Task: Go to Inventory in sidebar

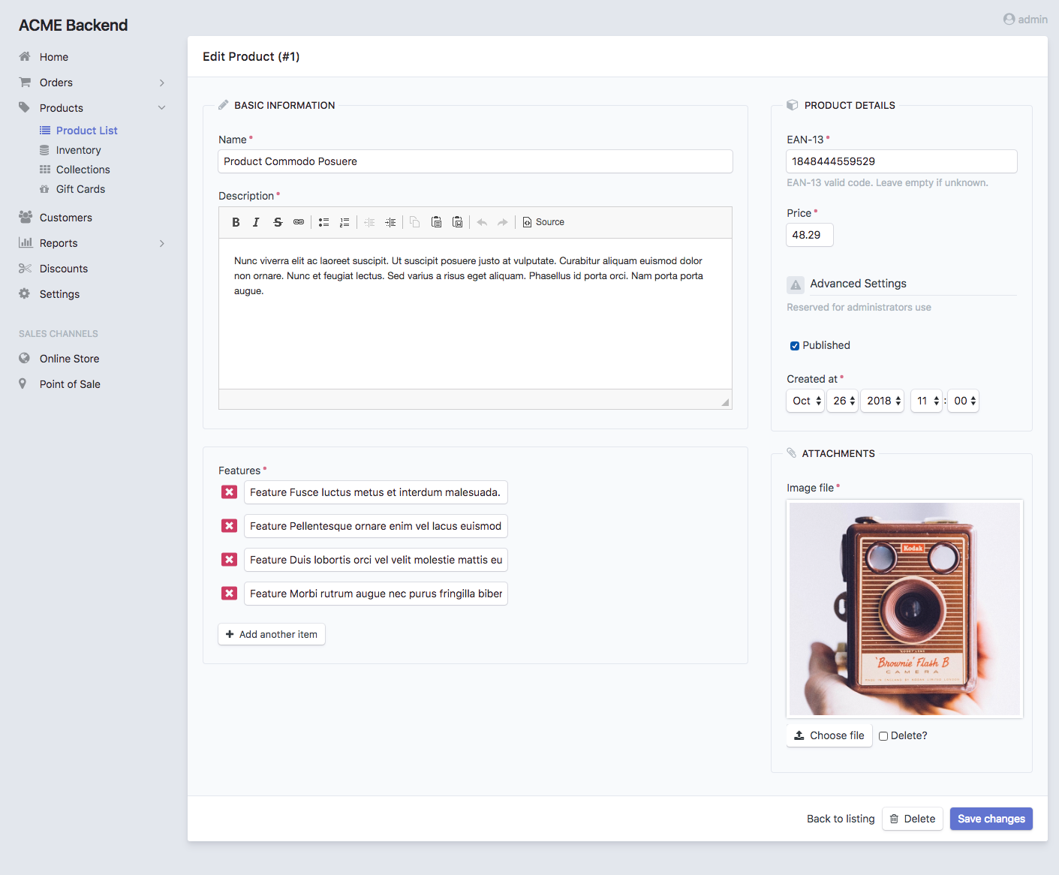Action: pos(78,150)
